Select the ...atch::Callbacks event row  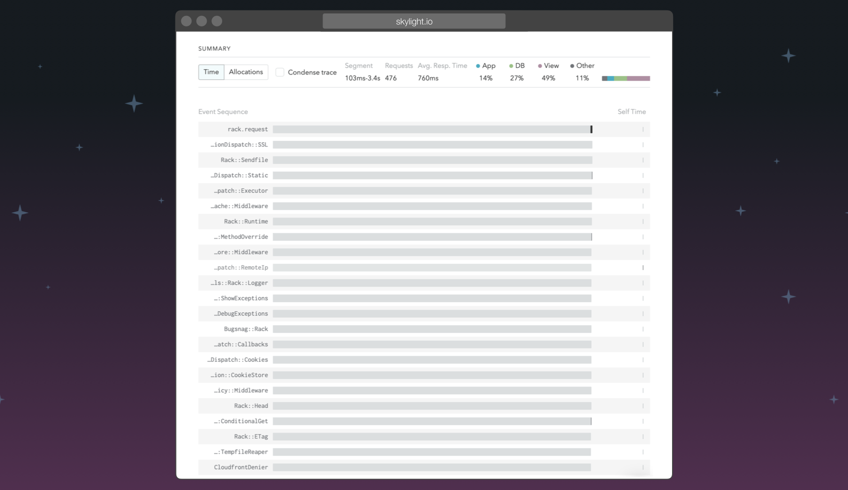coord(424,344)
